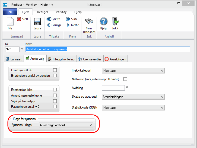Toggle the Etterbetales ikke checkbox
Viewport: 197px width, 148px height.
tap(55, 90)
